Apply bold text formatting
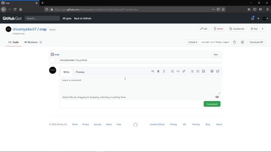The height and width of the screenshot is (152, 271). click(158, 71)
